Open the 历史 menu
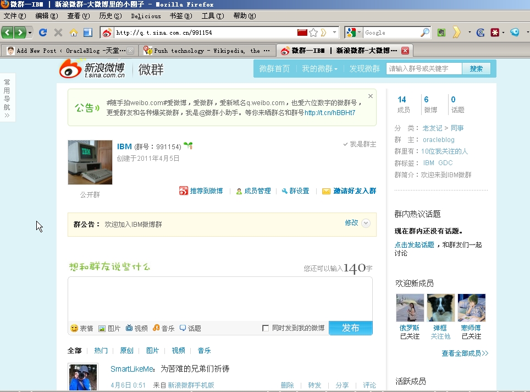 pyautogui.click(x=110, y=16)
